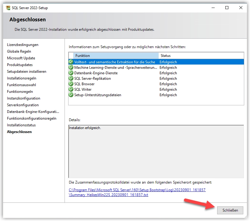Viewport: 250px width, 221px height.
Task: Minimize the SQL Server 2022-Setup window
Action: (213, 8)
